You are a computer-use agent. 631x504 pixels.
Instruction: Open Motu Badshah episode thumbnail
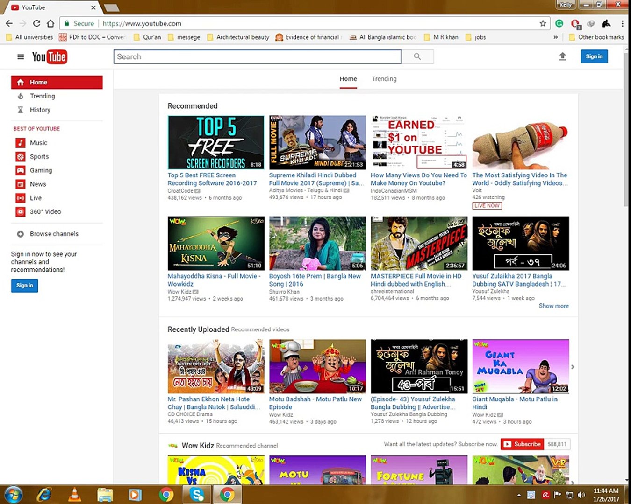(317, 366)
